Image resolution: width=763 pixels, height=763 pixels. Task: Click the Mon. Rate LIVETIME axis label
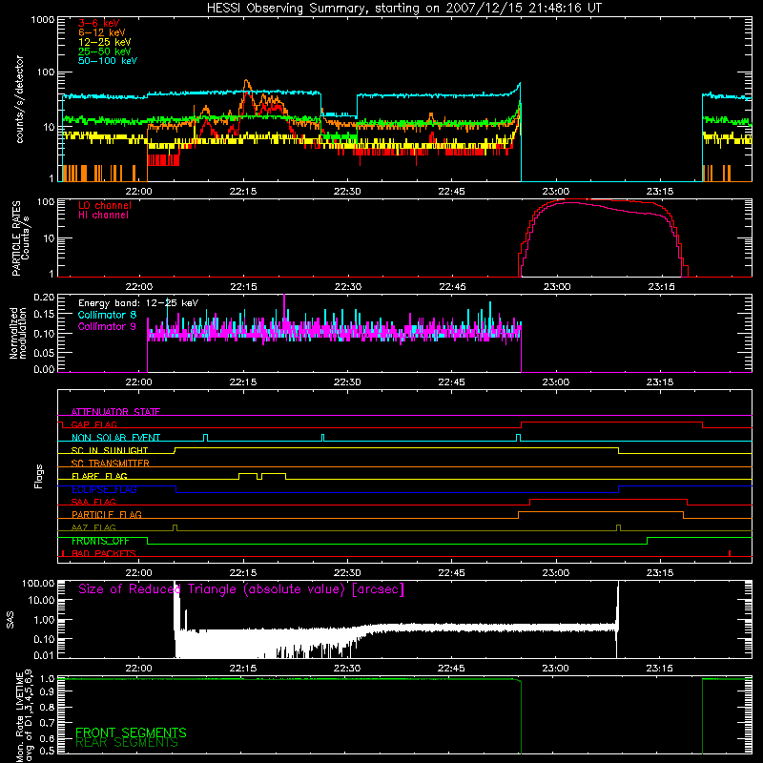tap(24, 716)
